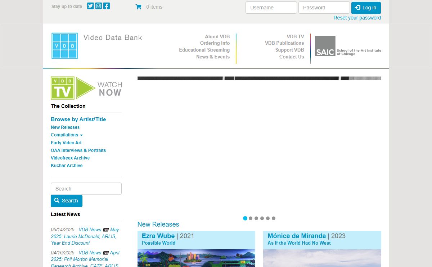This screenshot has height=267, width=432.
Task: Open Early Video Art link
Action: 66,143
